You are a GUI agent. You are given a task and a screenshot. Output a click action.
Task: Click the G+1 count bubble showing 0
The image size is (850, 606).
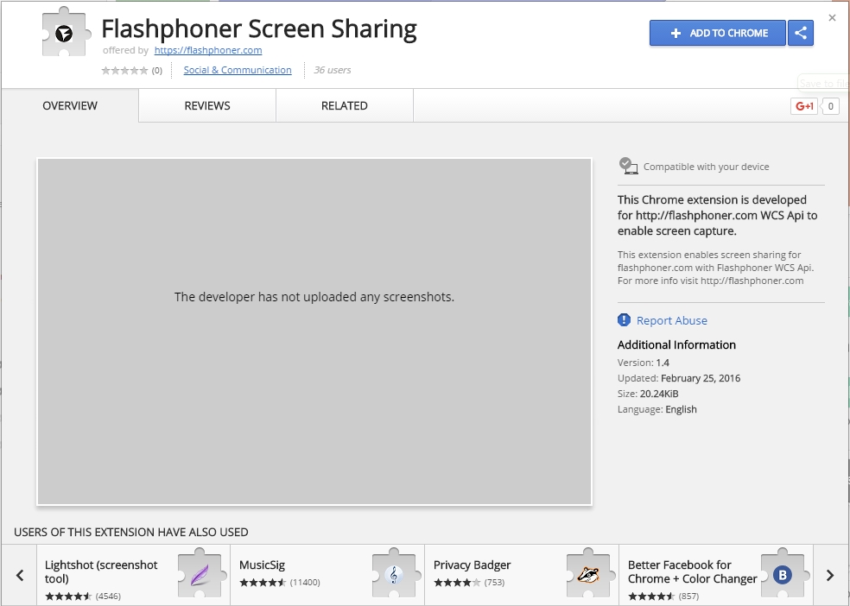coord(830,106)
